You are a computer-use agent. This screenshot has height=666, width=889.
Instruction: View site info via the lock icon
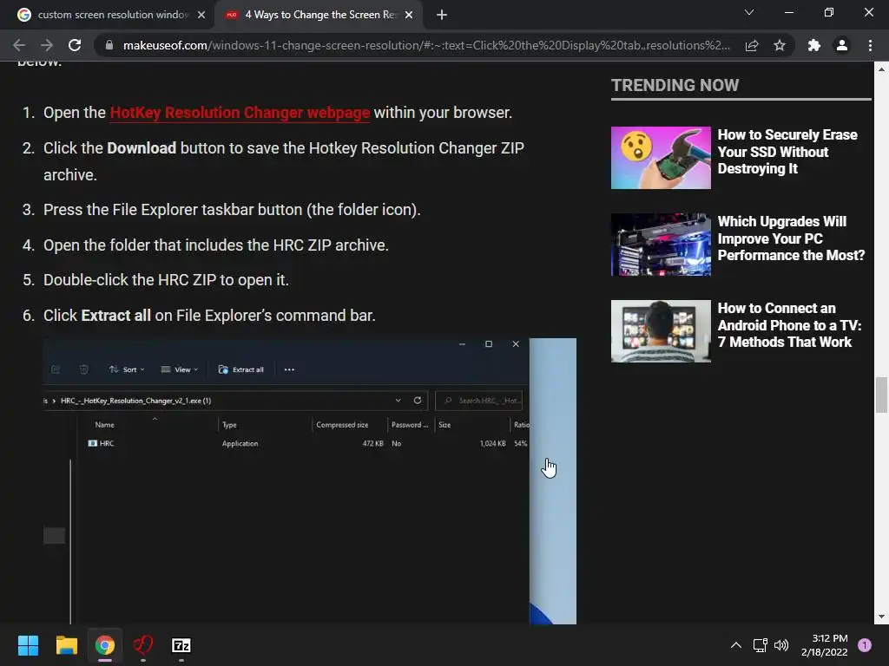coord(109,45)
